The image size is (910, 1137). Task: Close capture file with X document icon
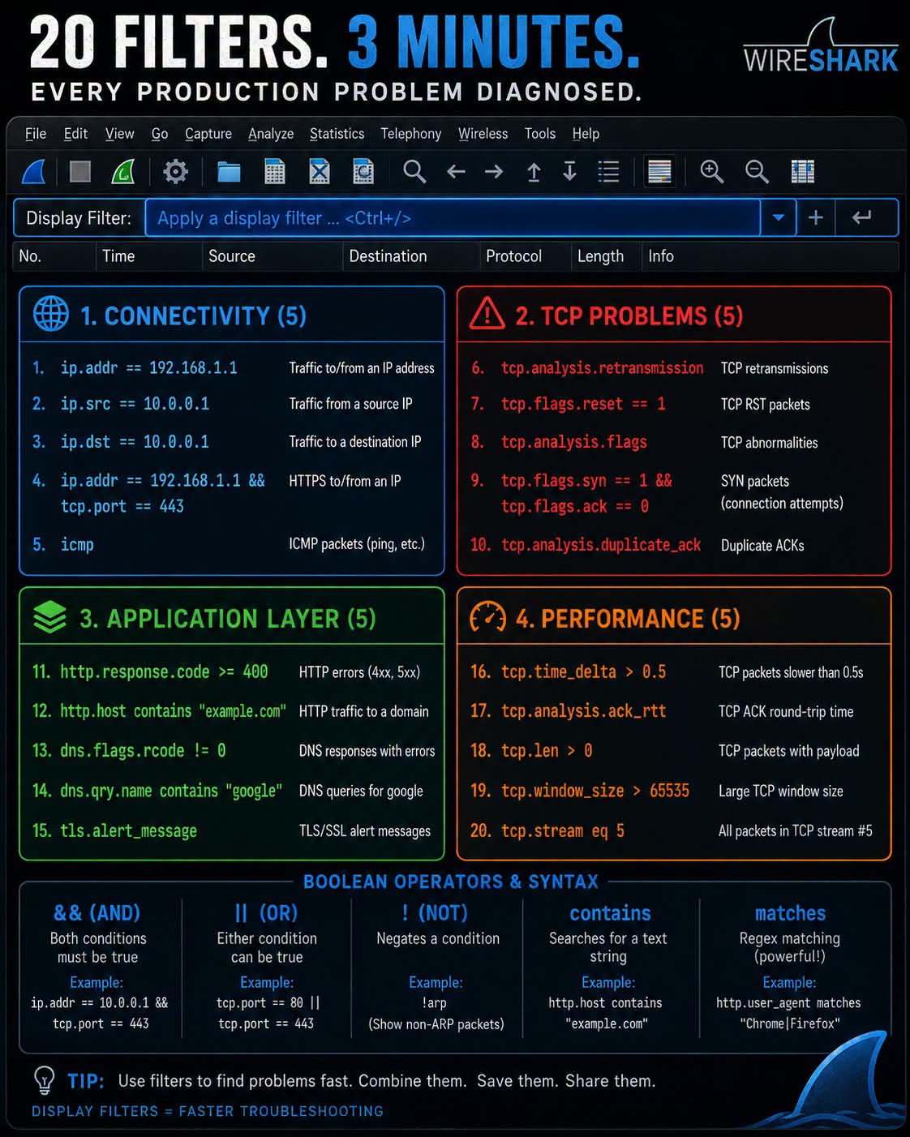(320, 172)
